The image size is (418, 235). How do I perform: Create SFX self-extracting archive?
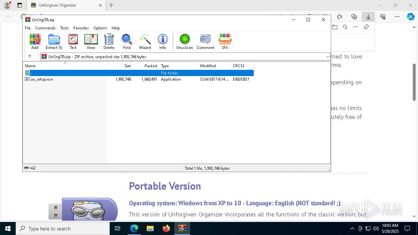coord(225,41)
